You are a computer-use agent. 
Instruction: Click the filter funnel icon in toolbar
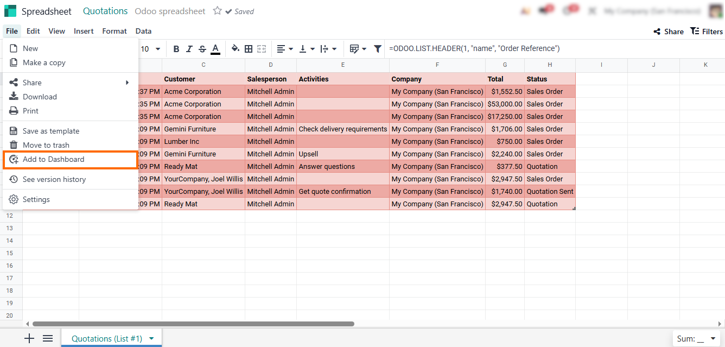click(378, 49)
